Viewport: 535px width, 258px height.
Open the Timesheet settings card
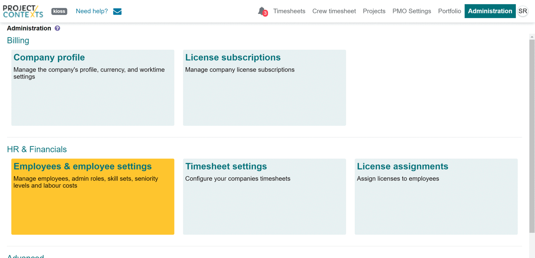pos(264,197)
